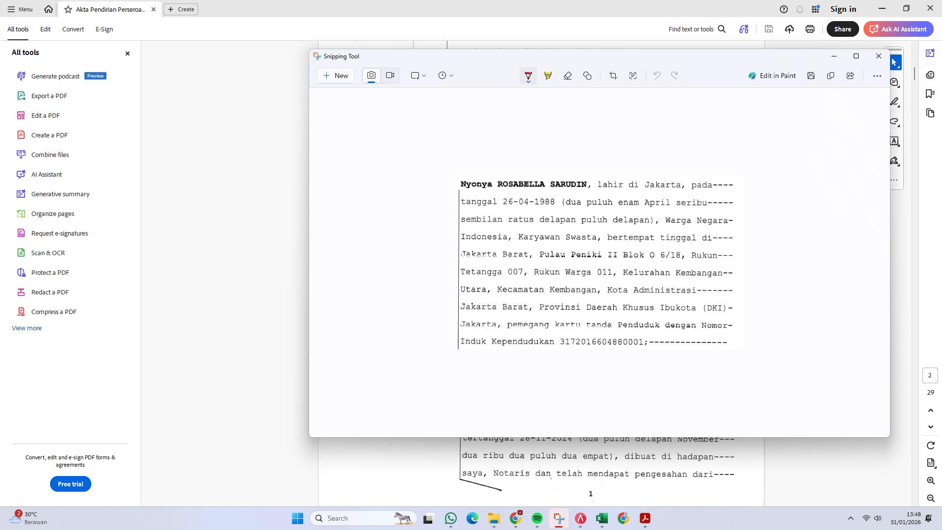Crop the captured screenshot

click(613, 76)
